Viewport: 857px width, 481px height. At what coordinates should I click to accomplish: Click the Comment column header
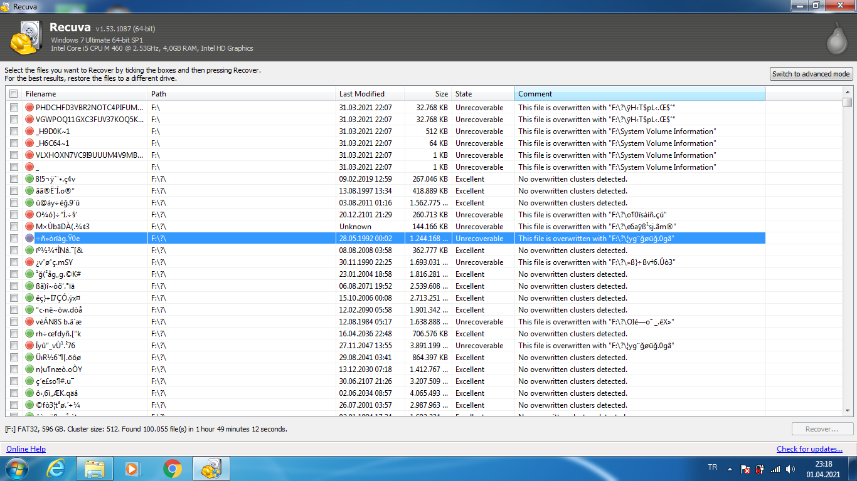point(640,94)
